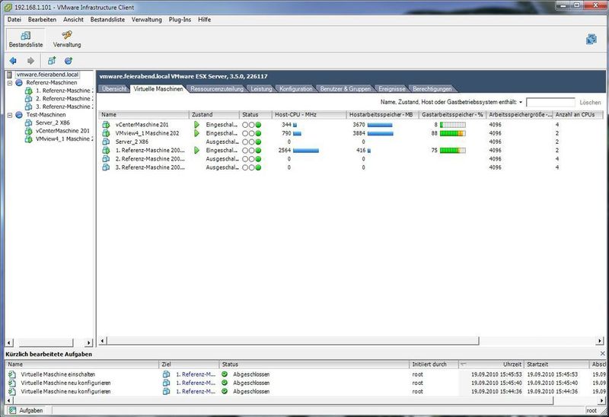Viewport: 609px width, 417px height.
Task: Sort tasks by Uhrzeit column header
Action: 490,364
